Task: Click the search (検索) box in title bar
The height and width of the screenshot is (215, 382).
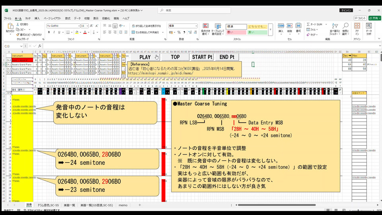Action: click(x=191, y=10)
